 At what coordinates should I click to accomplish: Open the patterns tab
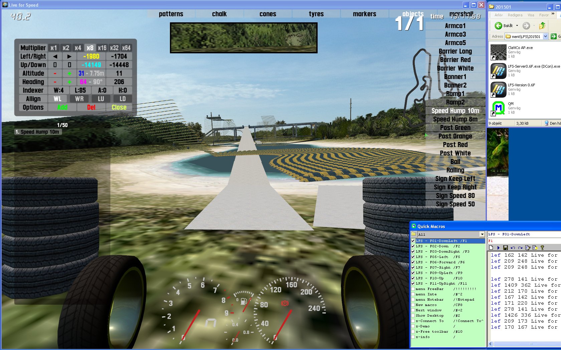click(171, 14)
